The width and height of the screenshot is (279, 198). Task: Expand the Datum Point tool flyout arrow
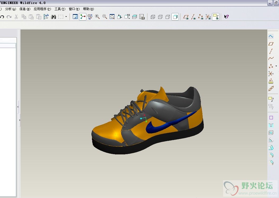(276, 66)
